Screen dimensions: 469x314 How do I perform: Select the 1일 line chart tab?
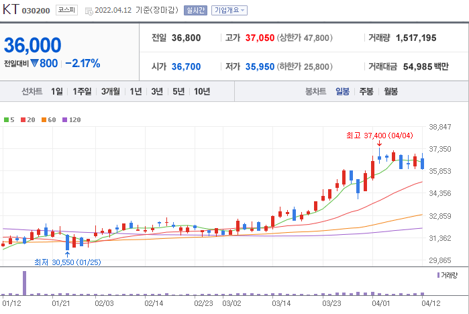tap(57, 91)
